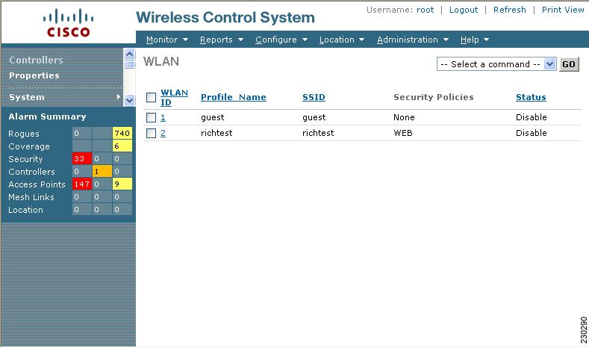Open the Select a command dropdown
The image size is (589, 348).
(496, 64)
